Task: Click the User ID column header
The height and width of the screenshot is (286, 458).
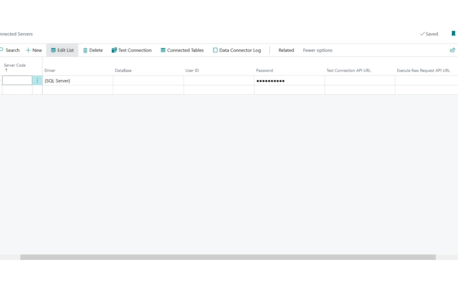Action: coord(192,70)
